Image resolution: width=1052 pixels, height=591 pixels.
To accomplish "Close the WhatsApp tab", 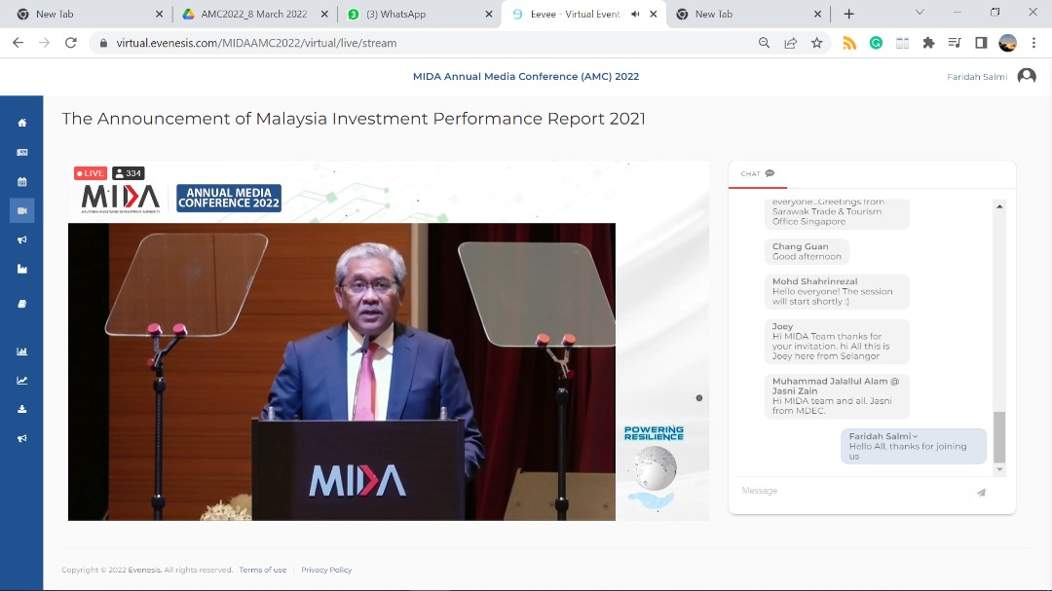I will 488,14.
